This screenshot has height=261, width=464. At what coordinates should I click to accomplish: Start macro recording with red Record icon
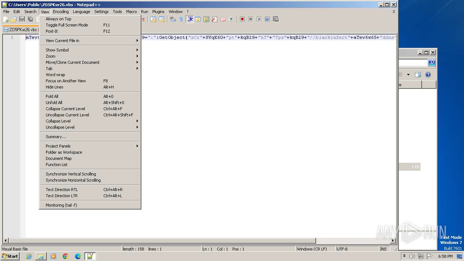coord(242,19)
